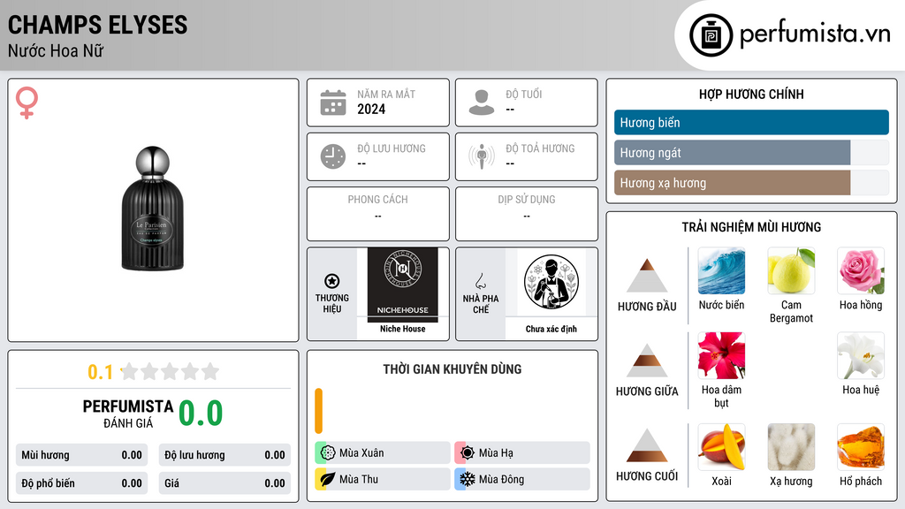Click the Mùa Xuân flower icon
The height and width of the screenshot is (509, 905).
328,453
